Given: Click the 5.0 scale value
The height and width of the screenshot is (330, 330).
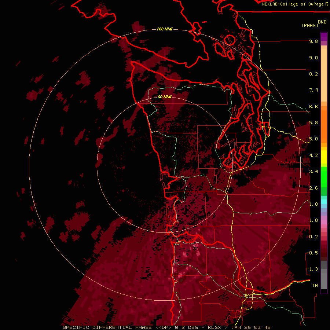Looking at the screenshot, I should (x=313, y=139).
